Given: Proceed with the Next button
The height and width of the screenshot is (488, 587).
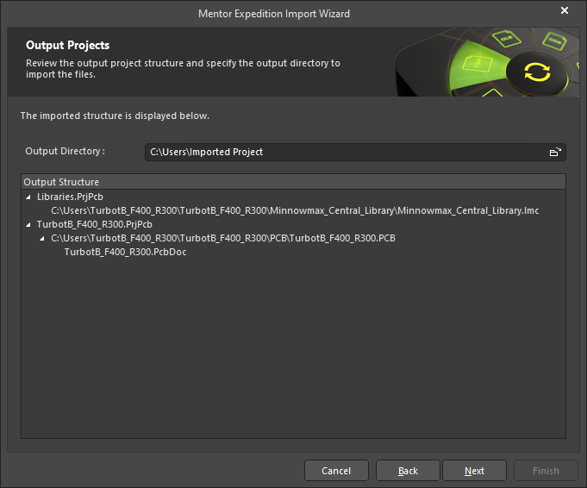Looking at the screenshot, I should [x=474, y=471].
